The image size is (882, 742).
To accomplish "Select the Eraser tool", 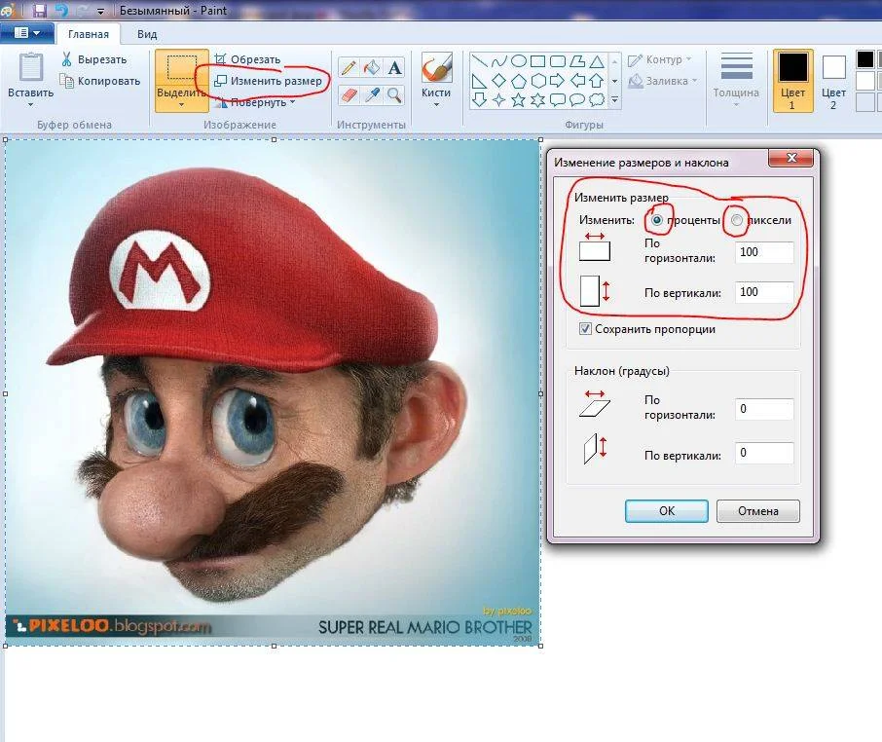I will 349,94.
